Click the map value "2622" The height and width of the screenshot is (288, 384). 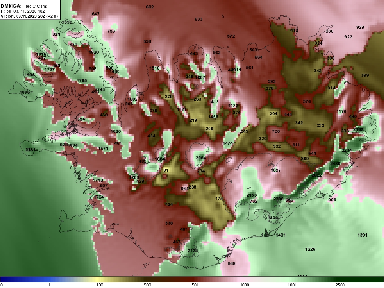(x=317, y=175)
